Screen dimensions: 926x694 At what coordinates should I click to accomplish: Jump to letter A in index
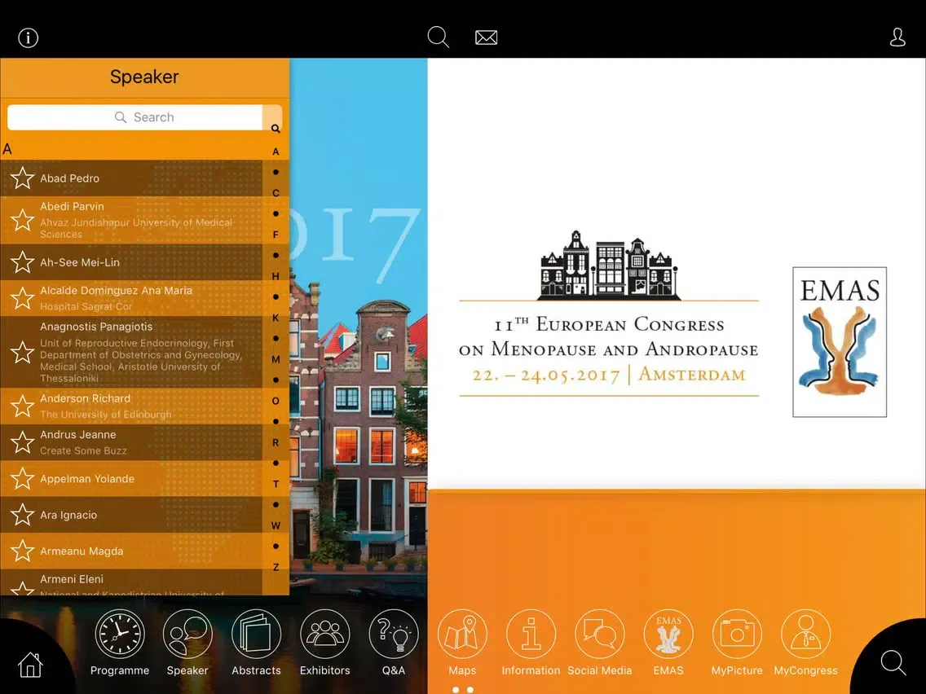click(x=276, y=152)
